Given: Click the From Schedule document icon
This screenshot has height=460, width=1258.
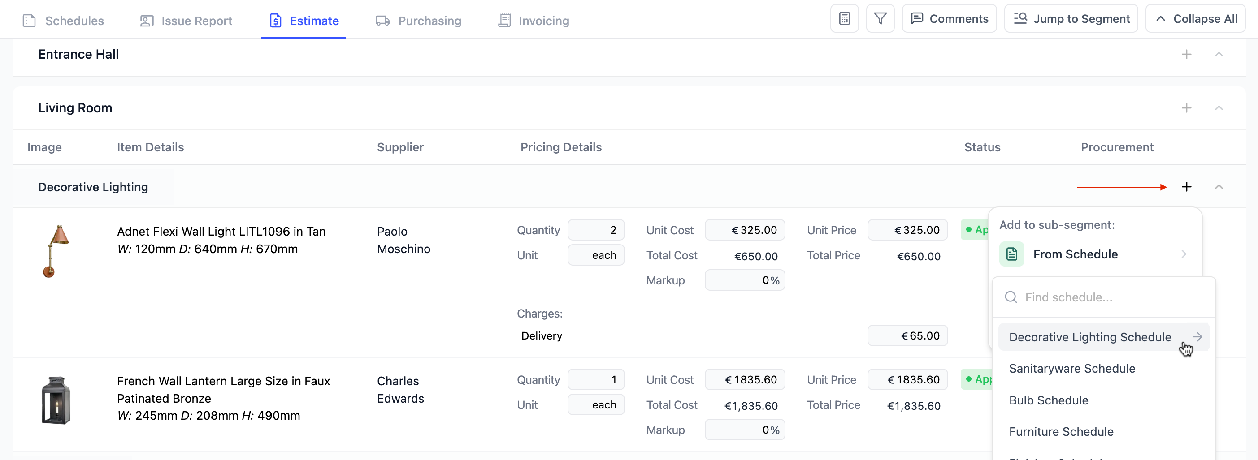Looking at the screenshot, I should point(1011,254).
